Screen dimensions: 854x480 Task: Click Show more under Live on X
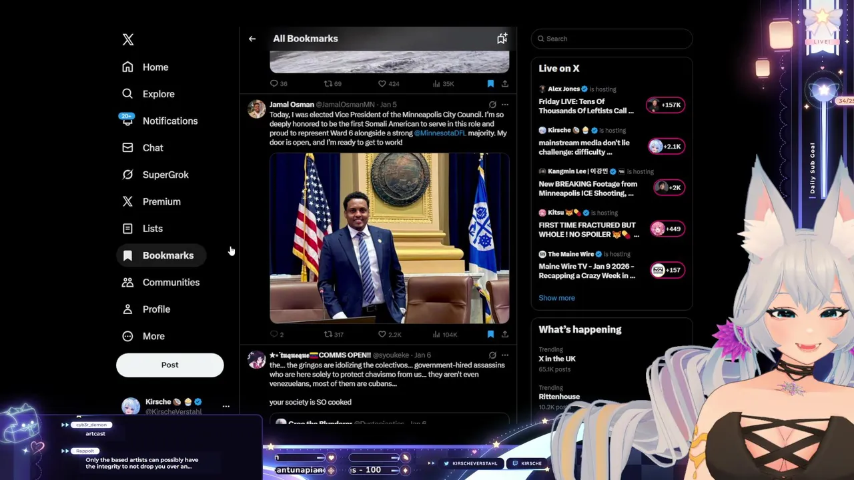point(556,298)
